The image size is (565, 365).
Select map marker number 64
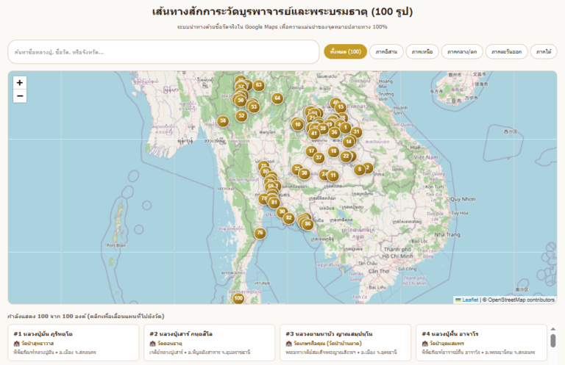pos(277,98)
